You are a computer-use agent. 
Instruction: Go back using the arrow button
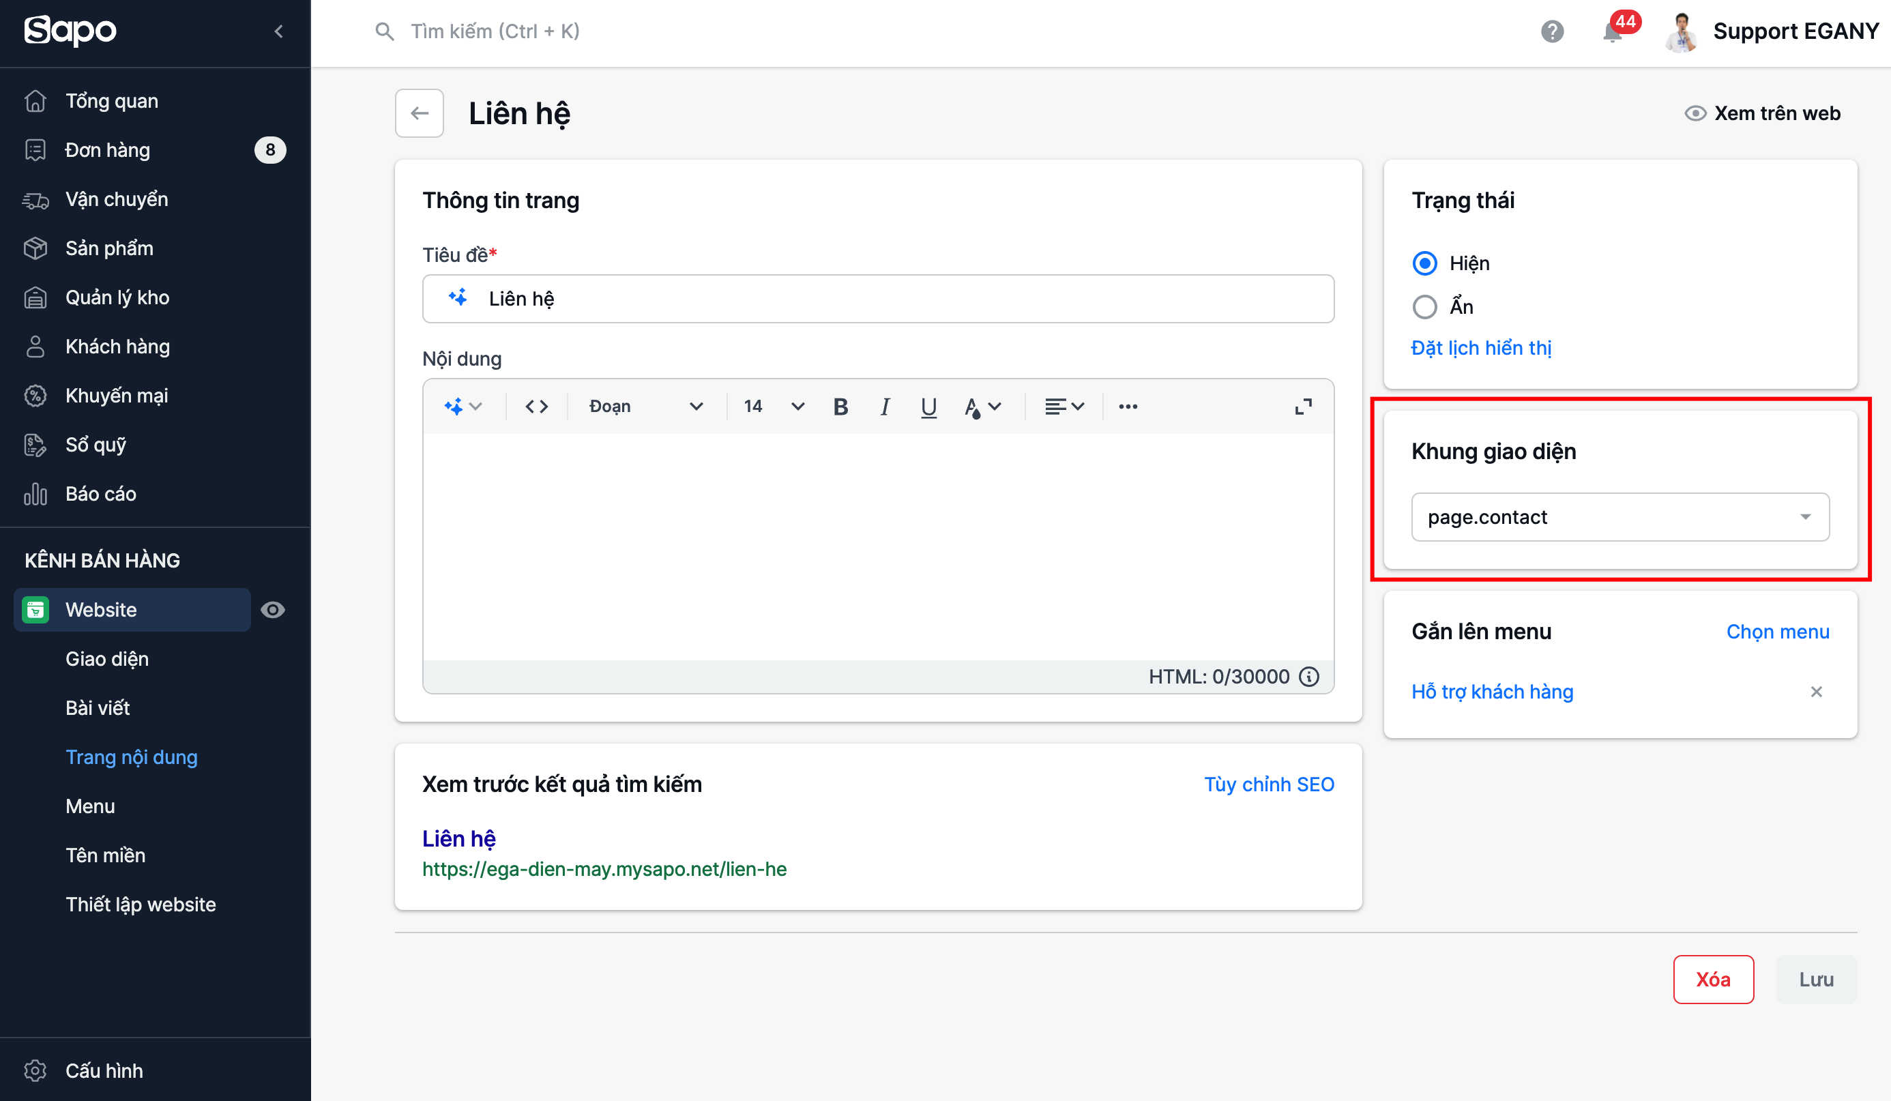(420, 113)
